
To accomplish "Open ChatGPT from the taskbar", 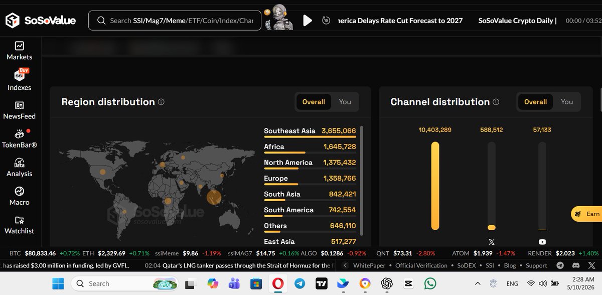I will click(386, 284).
